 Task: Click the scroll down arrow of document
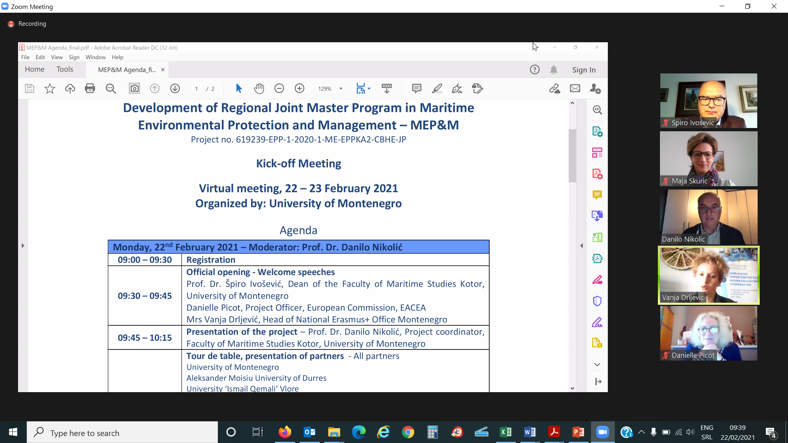click(573, 388)
